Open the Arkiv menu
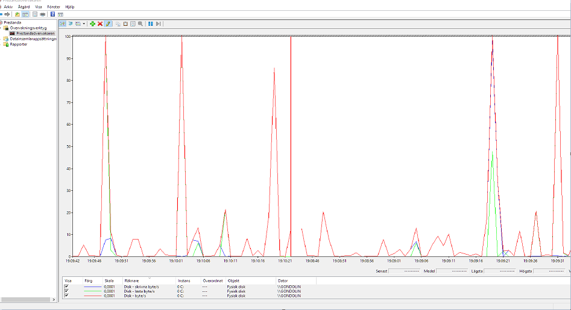Viewport: 571px width, 310px height. (8, 7)
